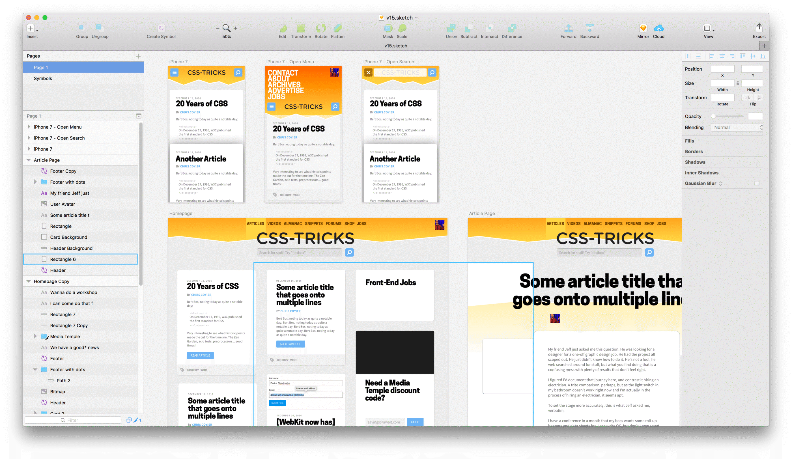Click the Flatten toolbar icon

pos(337,28)
